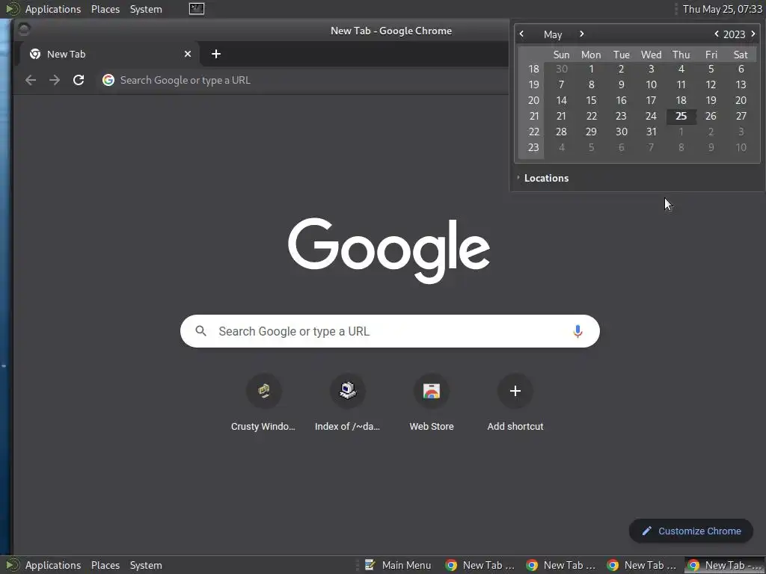Select May 13 in the calendar

tap(741, 85)
